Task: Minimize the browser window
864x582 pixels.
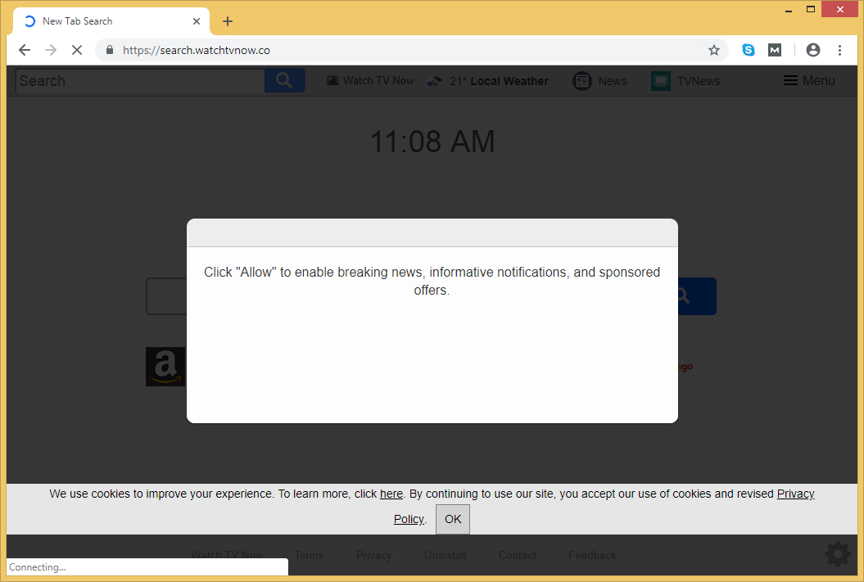Action: tap(789, 9)
